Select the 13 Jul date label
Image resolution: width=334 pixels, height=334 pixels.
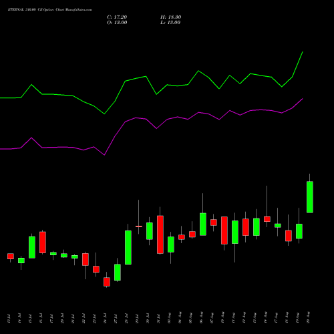(9, 319)
